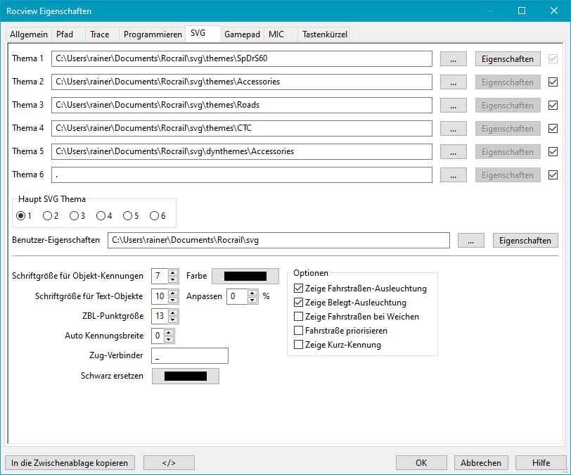Click the browse button for Thema 1

coord(453,59)
